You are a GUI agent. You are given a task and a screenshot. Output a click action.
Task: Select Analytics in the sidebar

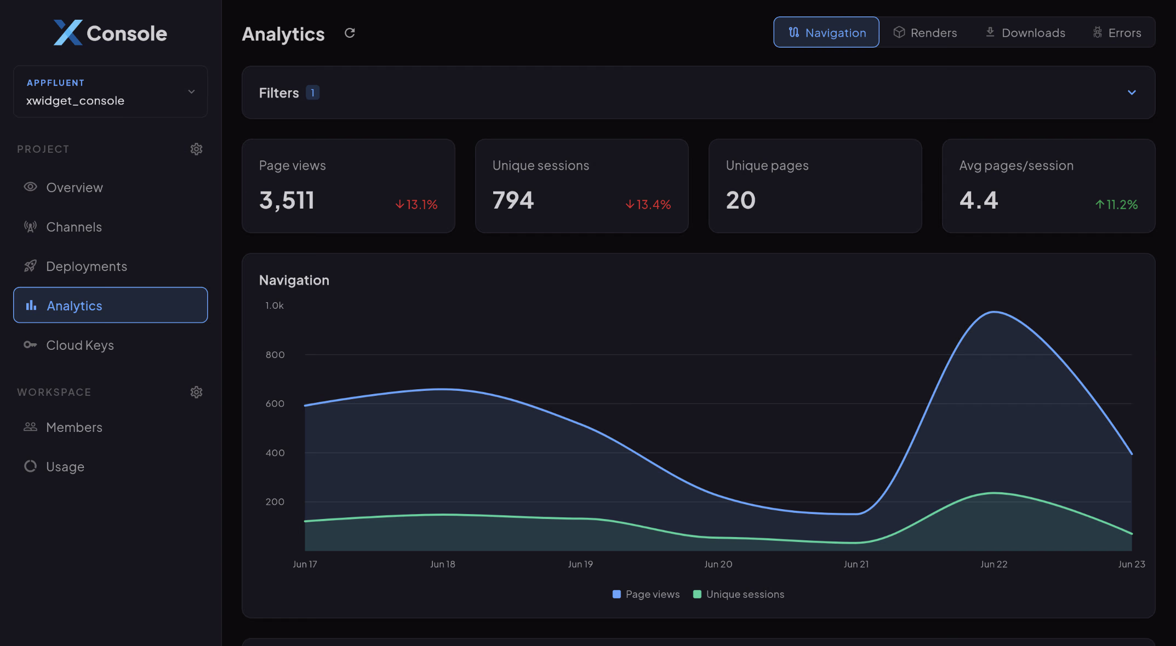coord(110,305)
